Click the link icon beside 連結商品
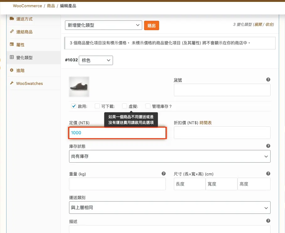This screenshot has width=285, height=233. [x=12, y=31]
